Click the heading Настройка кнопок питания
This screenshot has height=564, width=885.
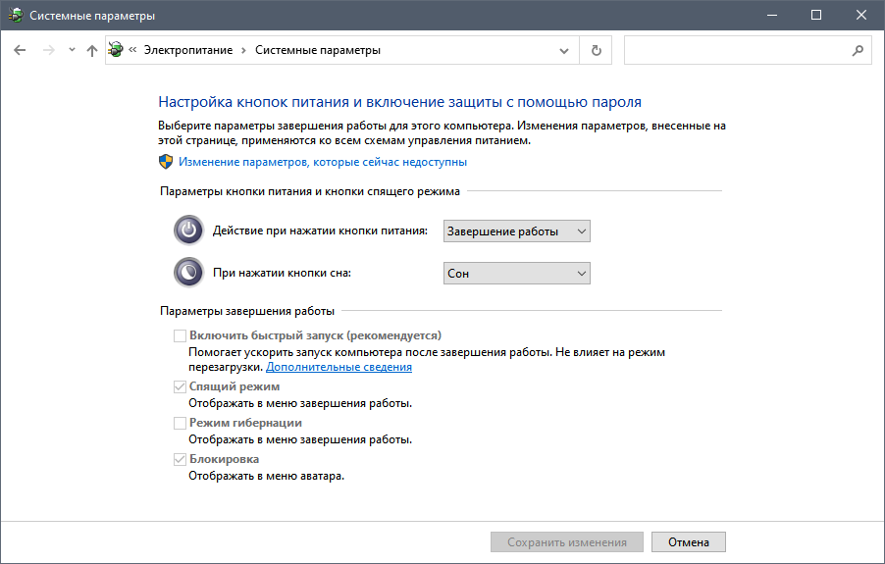click(x=399, y=102)
